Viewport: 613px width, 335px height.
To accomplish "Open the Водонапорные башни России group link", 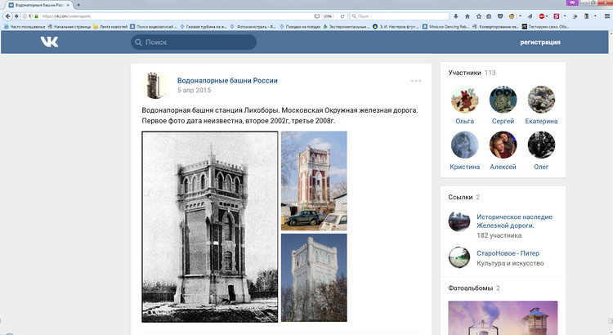I will click(227, 80).
